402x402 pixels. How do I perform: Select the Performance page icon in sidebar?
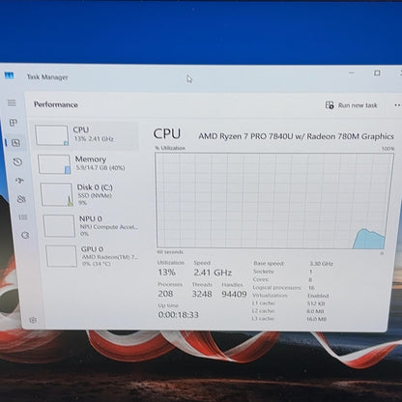pos(15,143)
